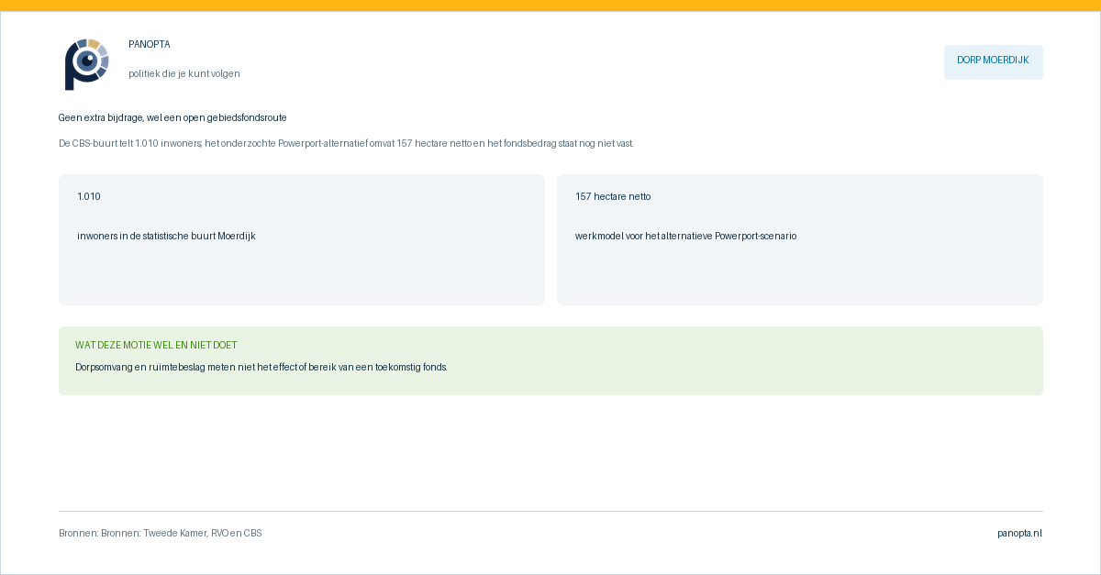
Task: Click the headline 'Geen extra bijdrage' text
Action: pos(172,117)
